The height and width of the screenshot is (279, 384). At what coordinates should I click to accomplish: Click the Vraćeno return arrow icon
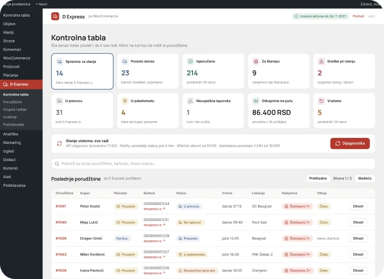click(321, 101)
